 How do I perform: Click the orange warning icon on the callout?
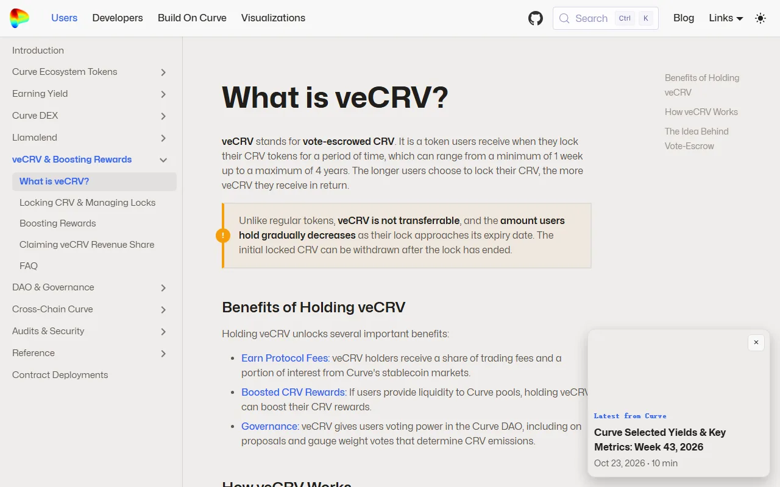223,236
